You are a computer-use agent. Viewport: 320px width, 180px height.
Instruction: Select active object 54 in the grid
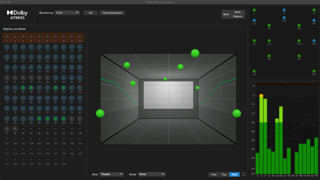[x=31, y=88]
